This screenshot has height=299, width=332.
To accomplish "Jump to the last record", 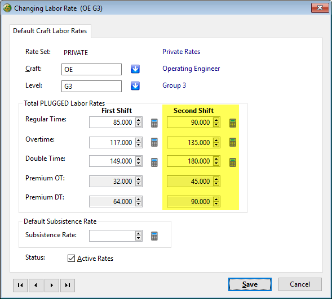I will (68, 286).
